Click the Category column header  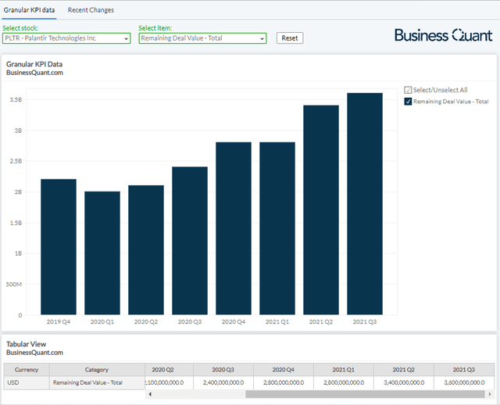(97, 370)
